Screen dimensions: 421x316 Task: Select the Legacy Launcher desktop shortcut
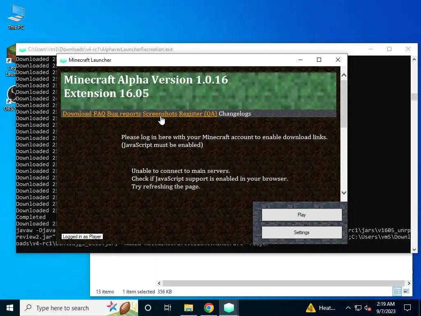coord(11,61)
